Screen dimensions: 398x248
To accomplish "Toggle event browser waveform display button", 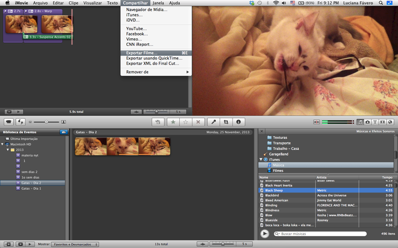I will click(202, 244).
